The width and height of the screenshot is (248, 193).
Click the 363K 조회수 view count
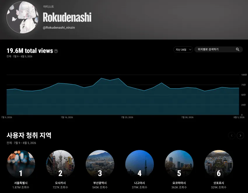pyautogui.click(x=179, y=187)
